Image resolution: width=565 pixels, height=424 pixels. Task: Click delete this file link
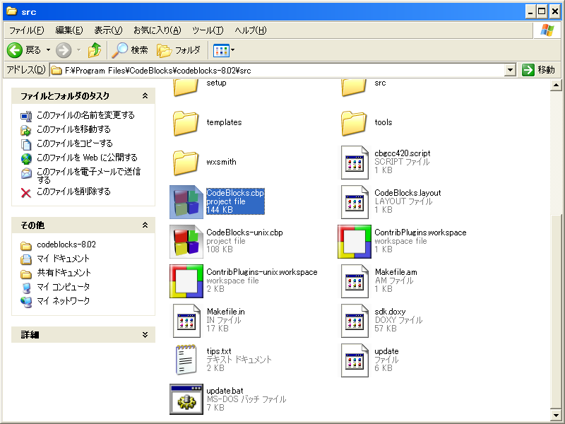tap(73, 192)
